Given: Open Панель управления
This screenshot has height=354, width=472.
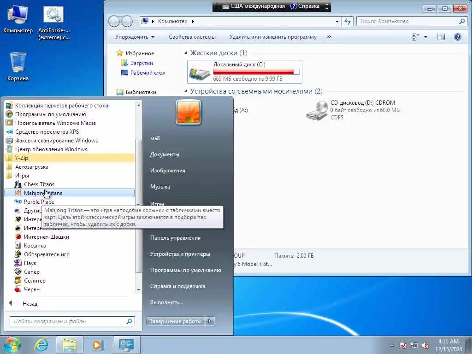Looking at the screenshot, I should [x=175, y=238].
